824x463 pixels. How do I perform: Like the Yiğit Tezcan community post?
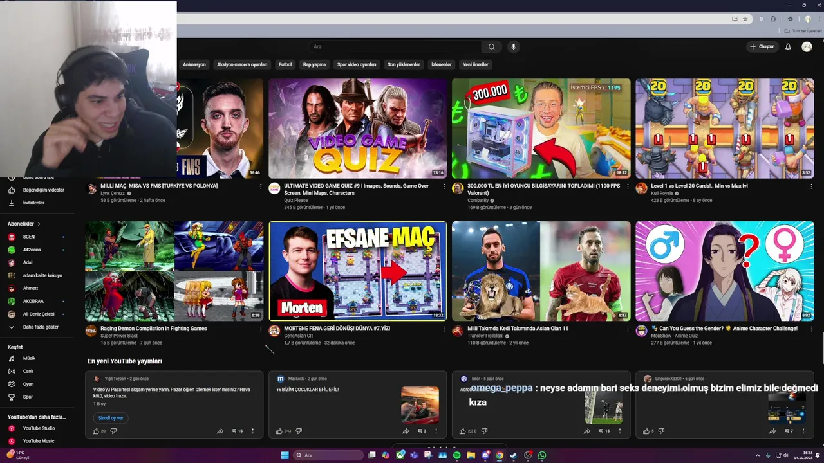(96, 431)
